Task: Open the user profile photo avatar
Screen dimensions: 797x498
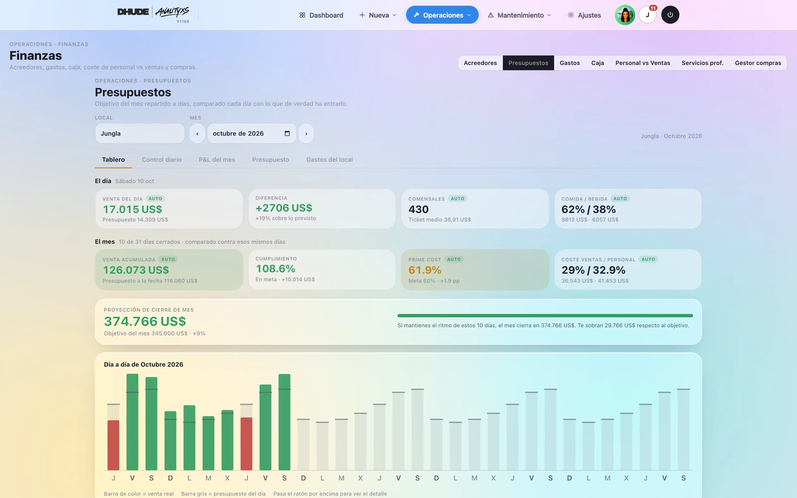Action: [625, 15]
